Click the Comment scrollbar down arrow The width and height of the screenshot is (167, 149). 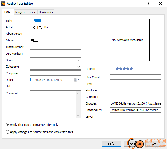(78, 115)
